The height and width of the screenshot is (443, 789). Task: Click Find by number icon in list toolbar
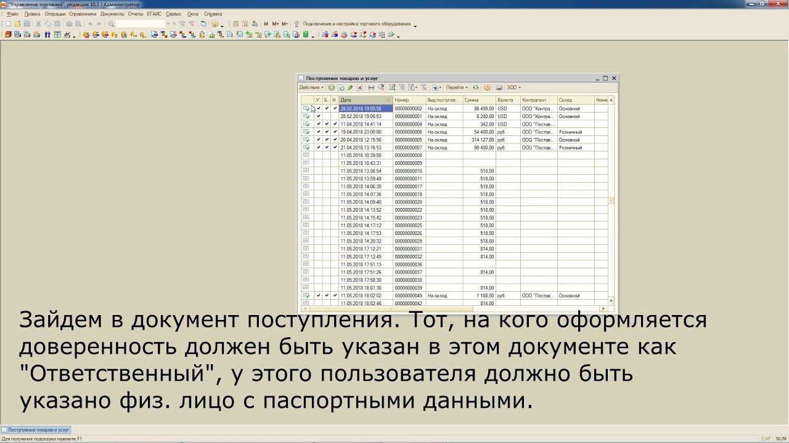tap(381, 87)
